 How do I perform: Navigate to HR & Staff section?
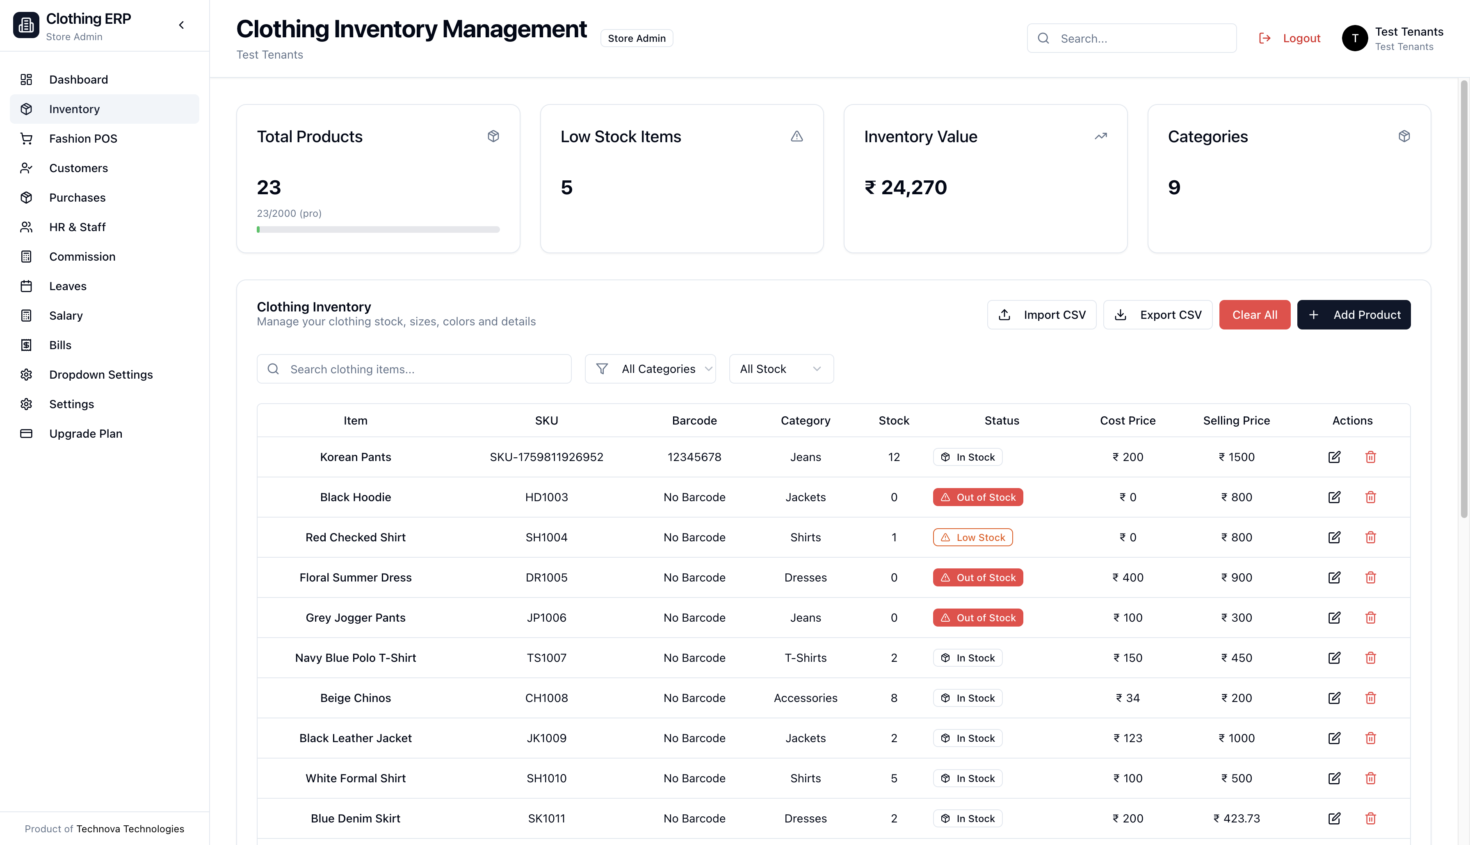(x=77, y=227)
